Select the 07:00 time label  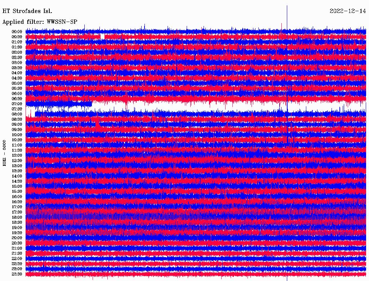[x=17, y=104]
